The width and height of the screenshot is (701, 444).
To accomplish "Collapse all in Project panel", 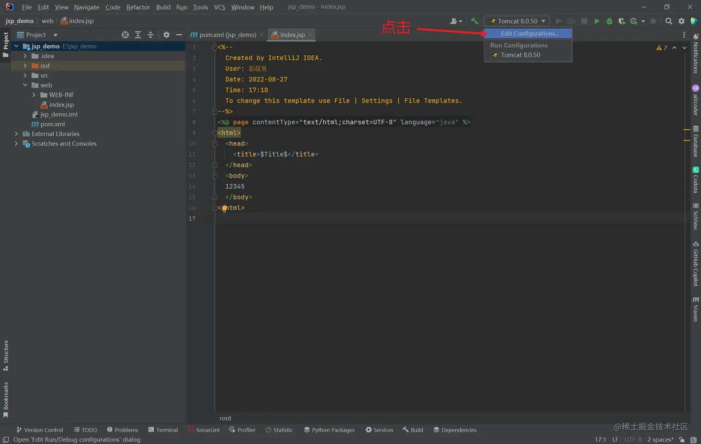I will (x=151, y=35).
